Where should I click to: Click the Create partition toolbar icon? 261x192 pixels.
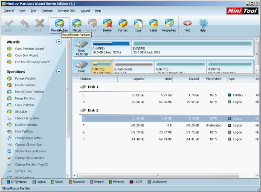tap(92, 23)
